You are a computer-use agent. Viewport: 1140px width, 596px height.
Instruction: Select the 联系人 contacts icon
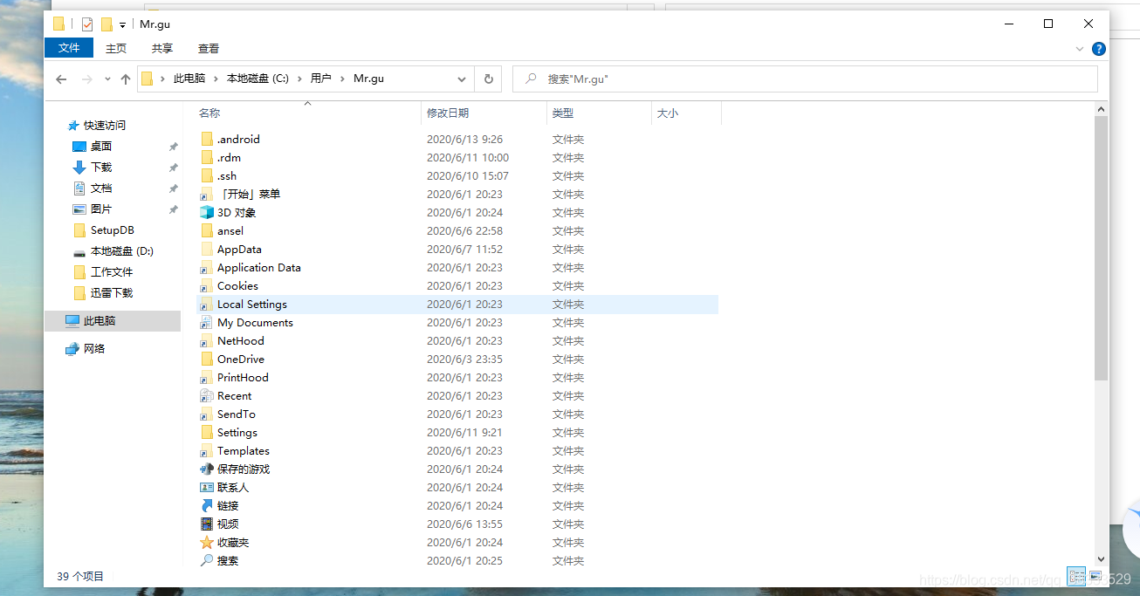(x=207, y=487)
